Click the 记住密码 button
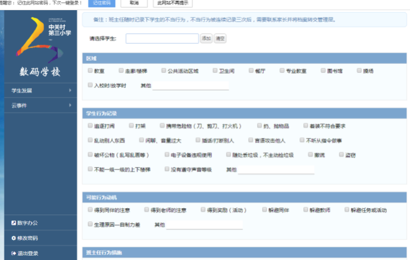This screenshot has height=260, width=410. [x=102, y=3]
